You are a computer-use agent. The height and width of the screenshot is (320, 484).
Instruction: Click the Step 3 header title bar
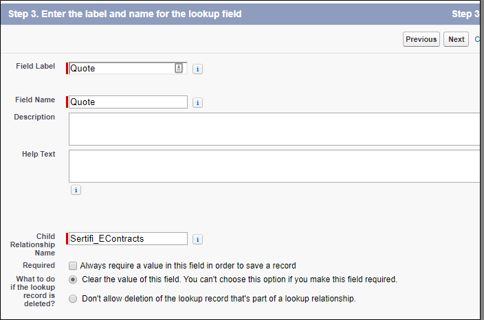[x=240, y=14]
